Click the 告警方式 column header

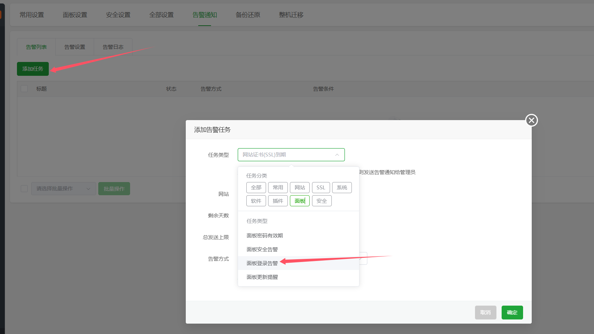(211, 89)
